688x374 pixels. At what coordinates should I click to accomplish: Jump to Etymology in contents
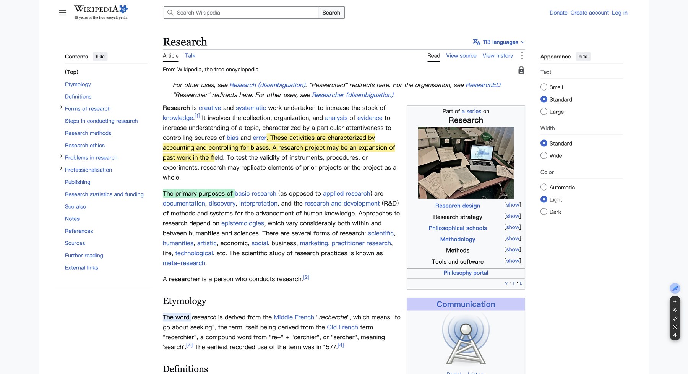click(x=78, y=84)
